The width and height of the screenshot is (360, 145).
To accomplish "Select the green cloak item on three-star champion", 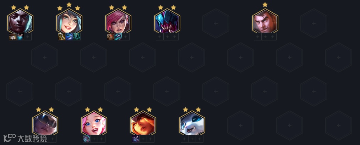I will (77, 37).
